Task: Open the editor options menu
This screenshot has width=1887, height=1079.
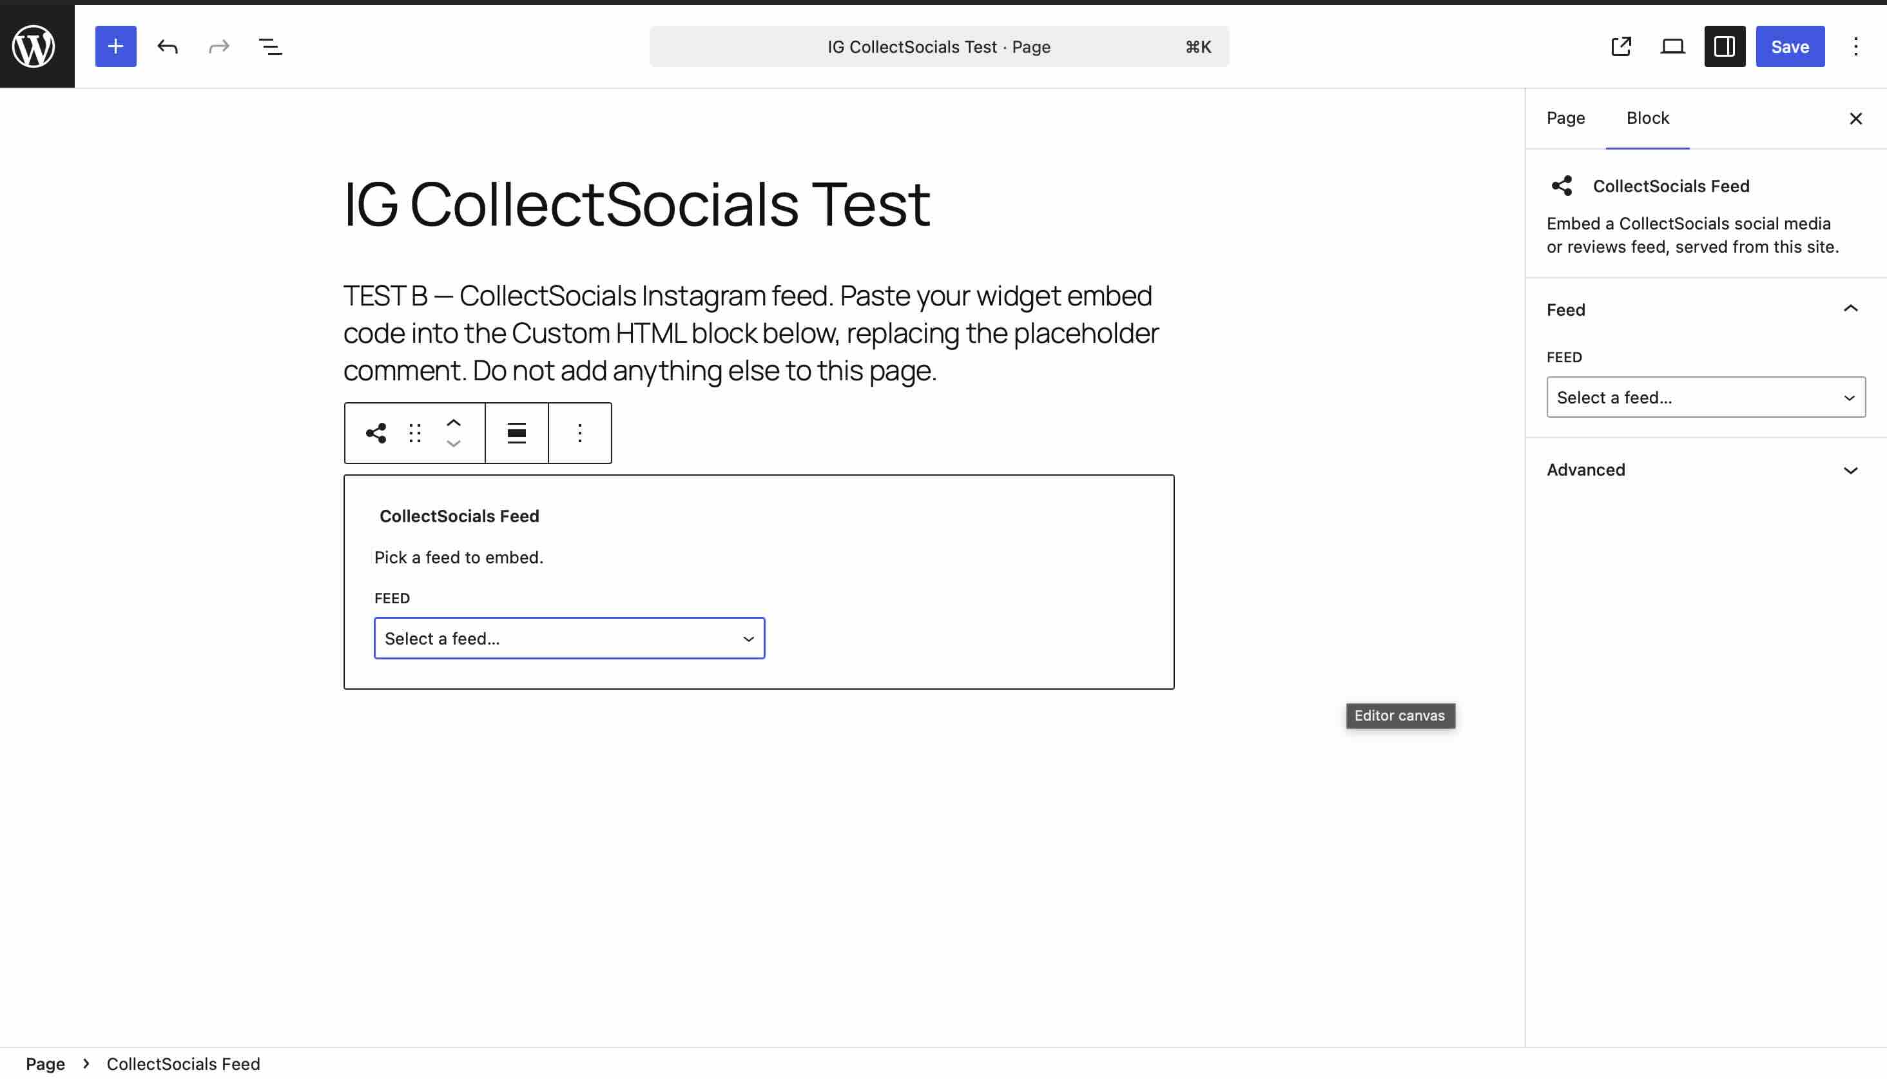Action: (1856, 46)
